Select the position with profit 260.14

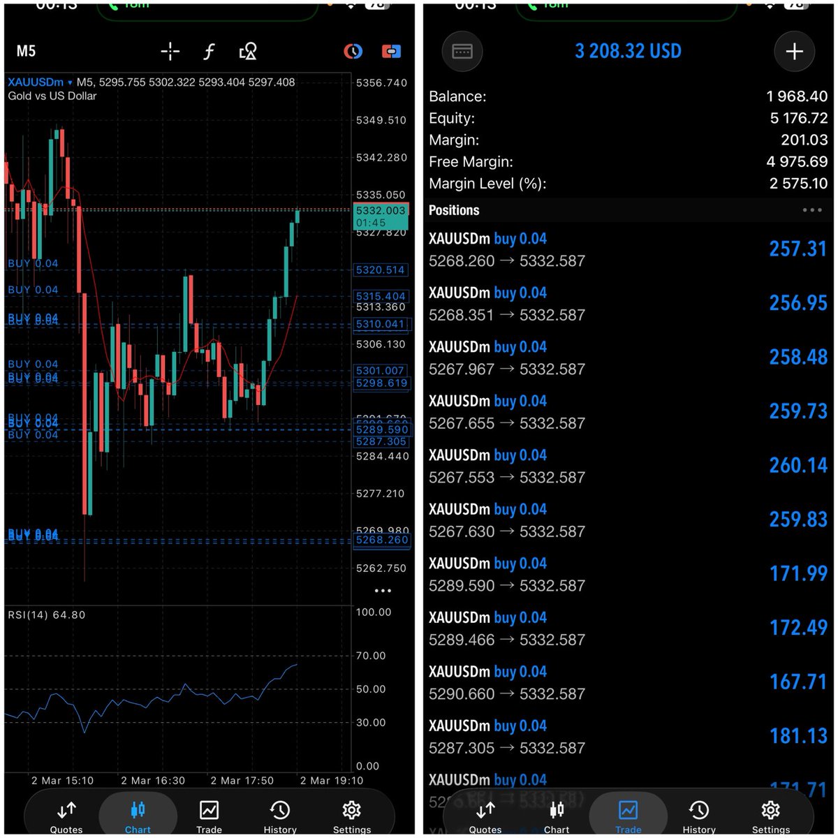(x=628, y=466)
